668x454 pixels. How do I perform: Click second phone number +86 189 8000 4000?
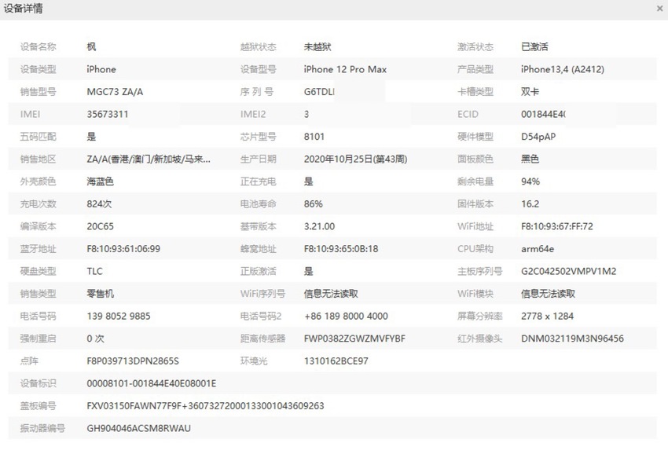(x=346, y=317)
